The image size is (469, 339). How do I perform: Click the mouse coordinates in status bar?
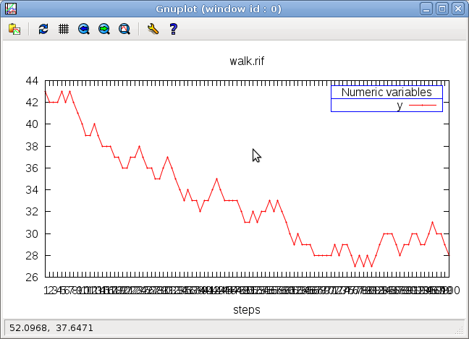click(51, 328)
